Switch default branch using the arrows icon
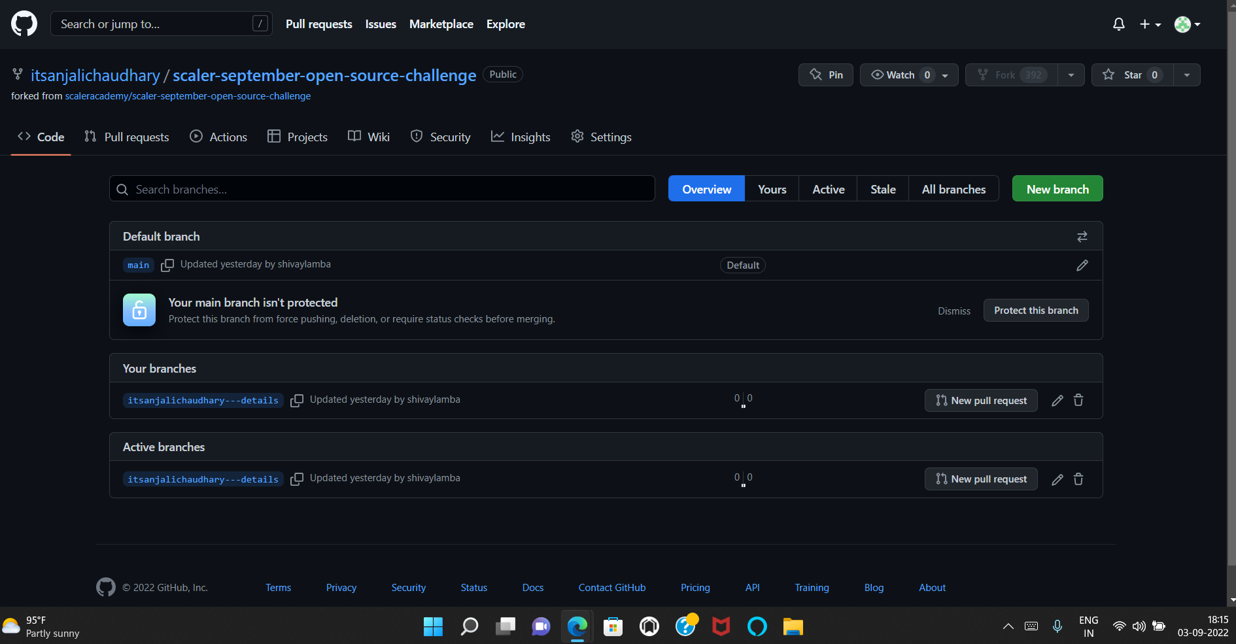The height and width of the screenshot is (644, 1236). (x=1082, y=236)
